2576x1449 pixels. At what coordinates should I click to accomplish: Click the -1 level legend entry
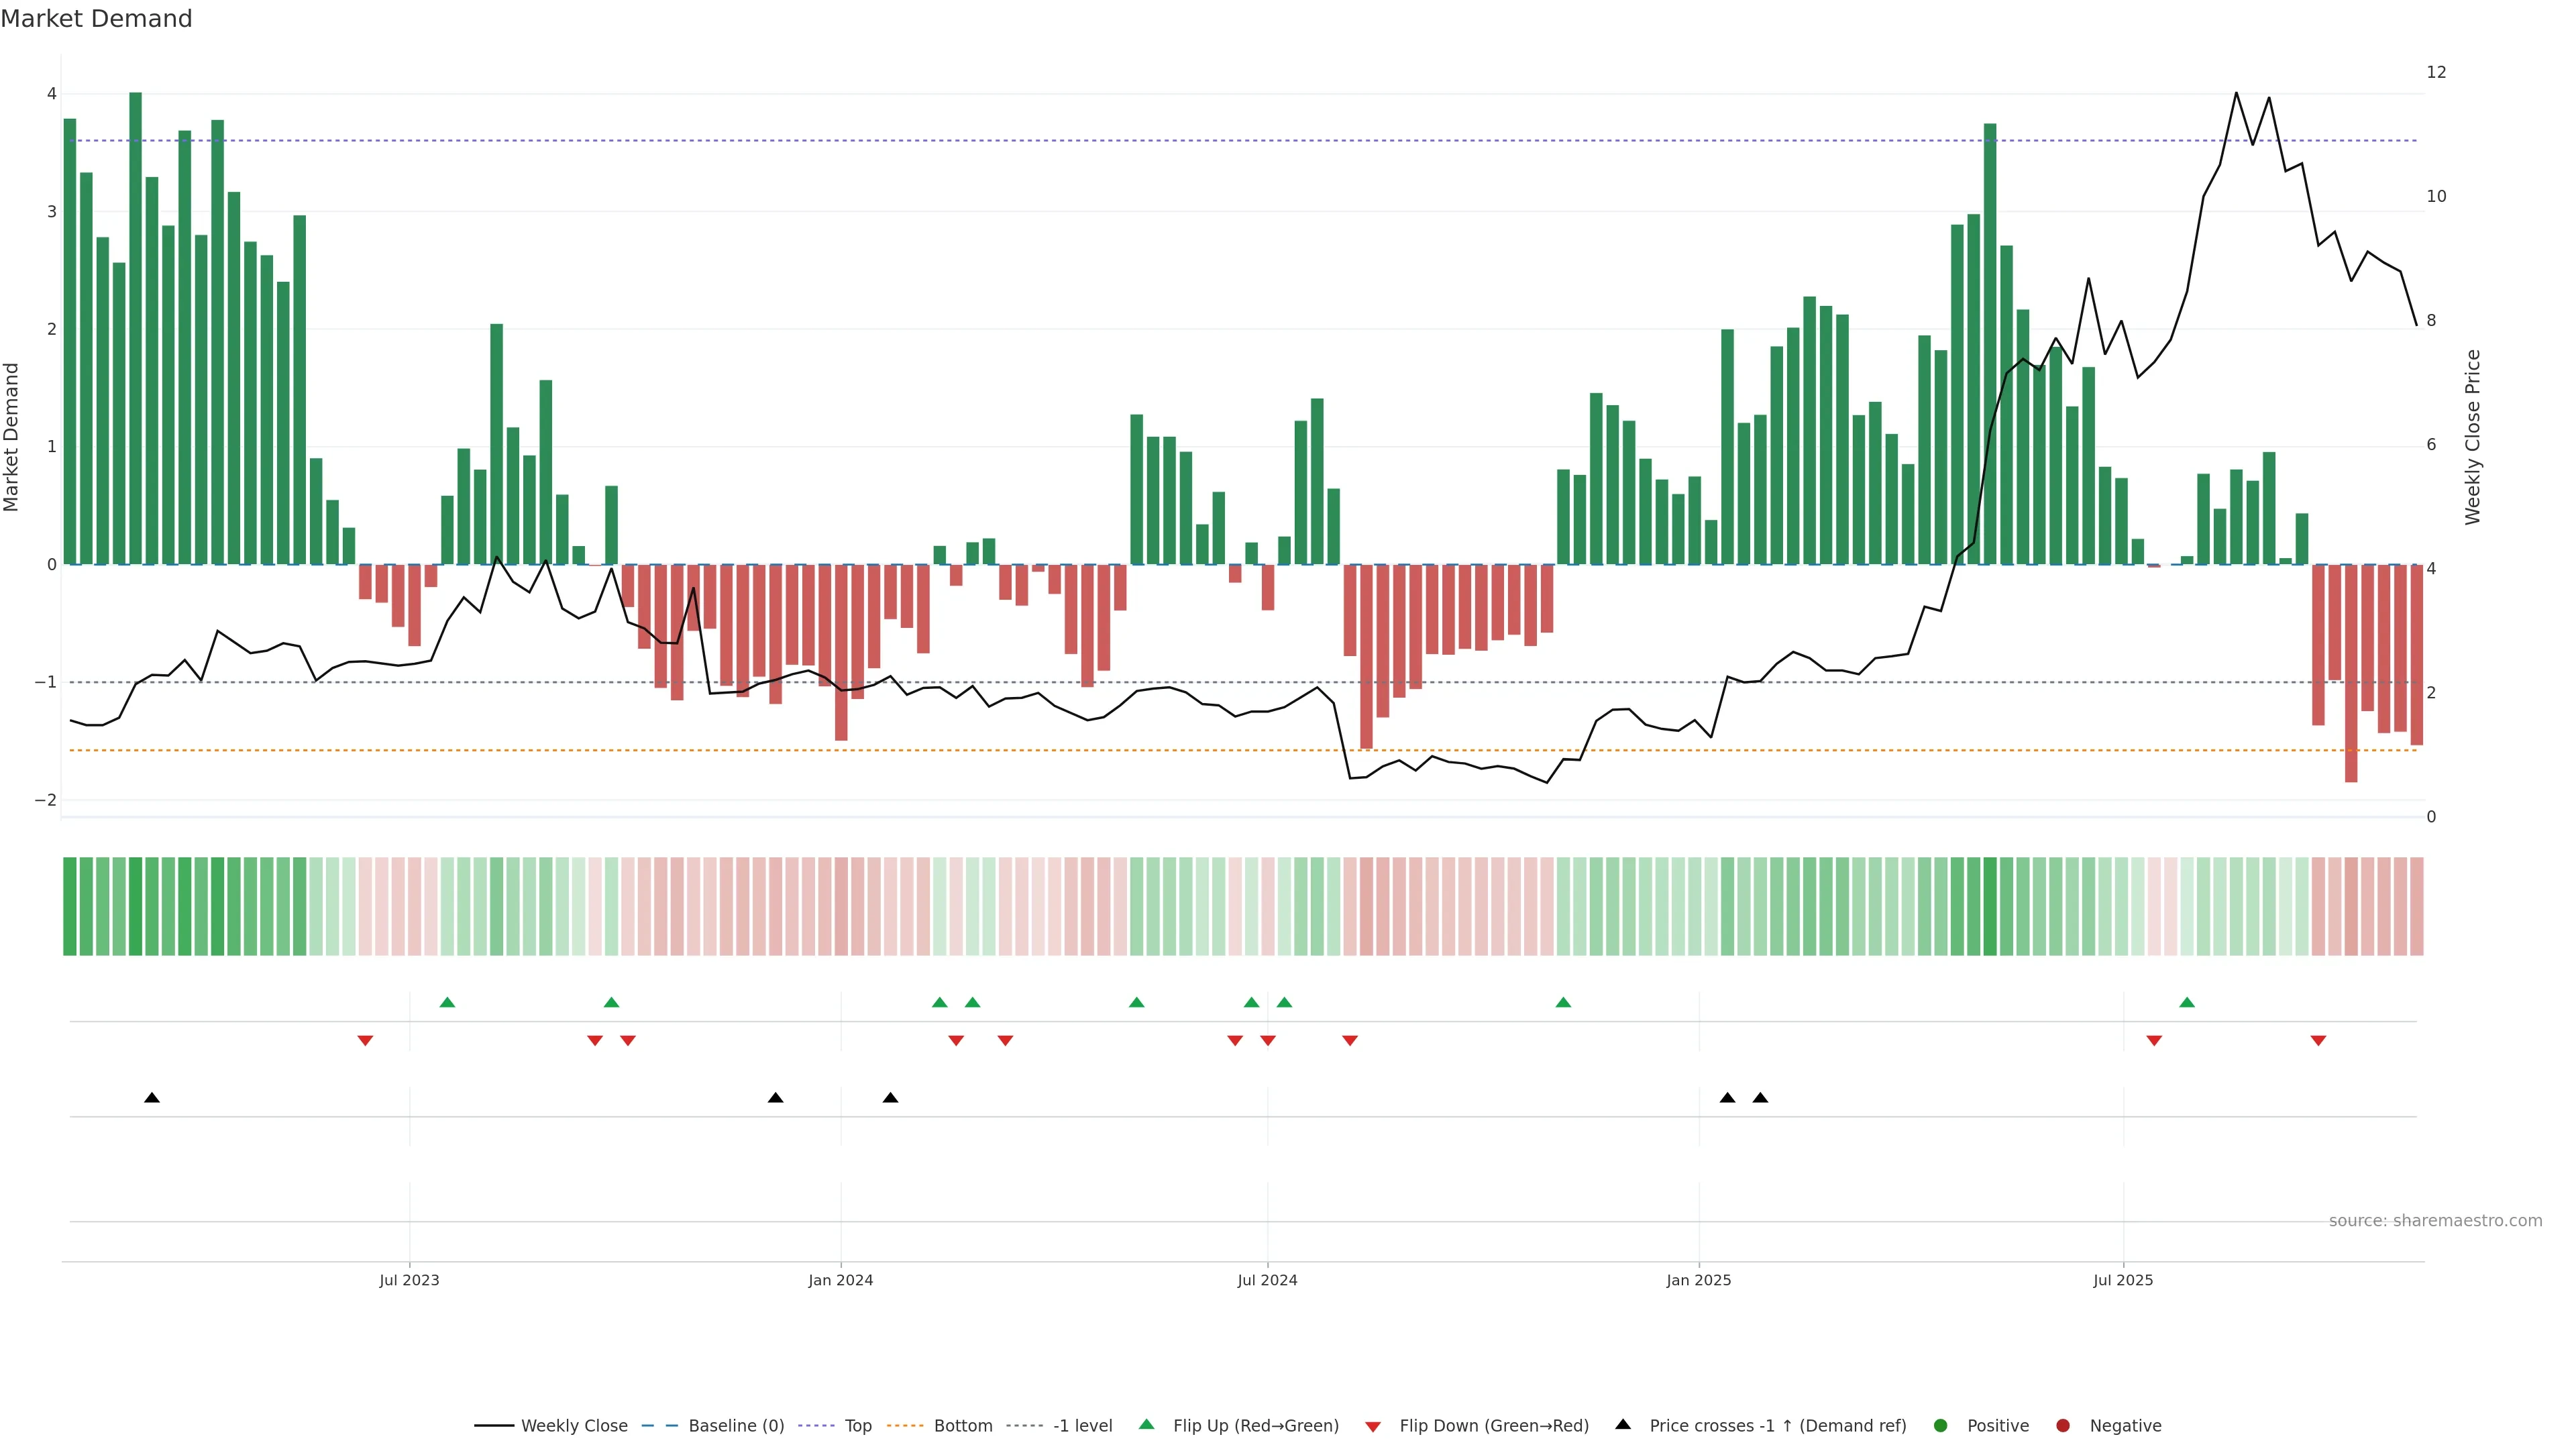pyautogui.click(x=1082, y=1426)
